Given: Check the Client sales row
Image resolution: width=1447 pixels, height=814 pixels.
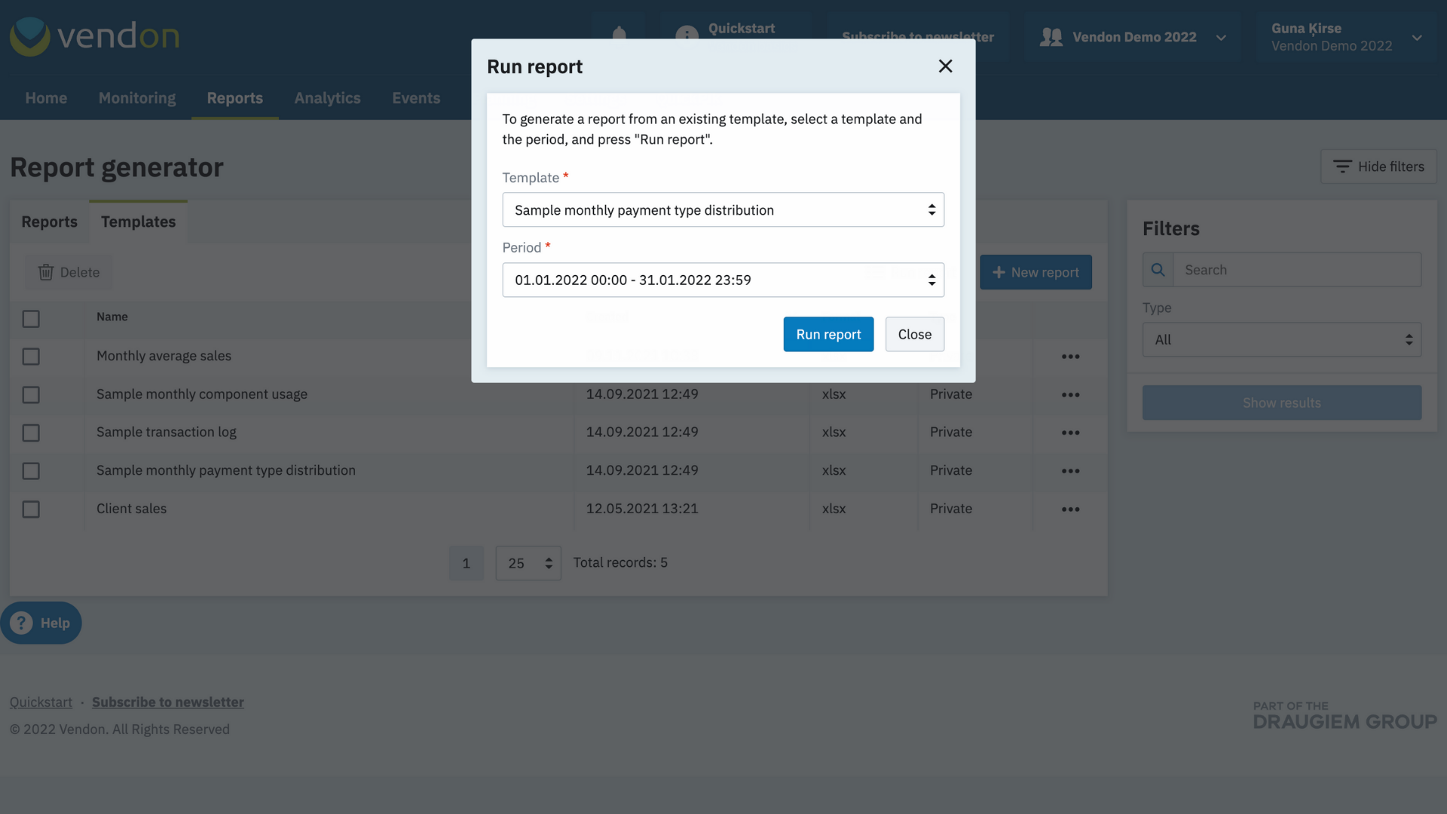Looking at the screenshot, I should click(x=31, y=510).
